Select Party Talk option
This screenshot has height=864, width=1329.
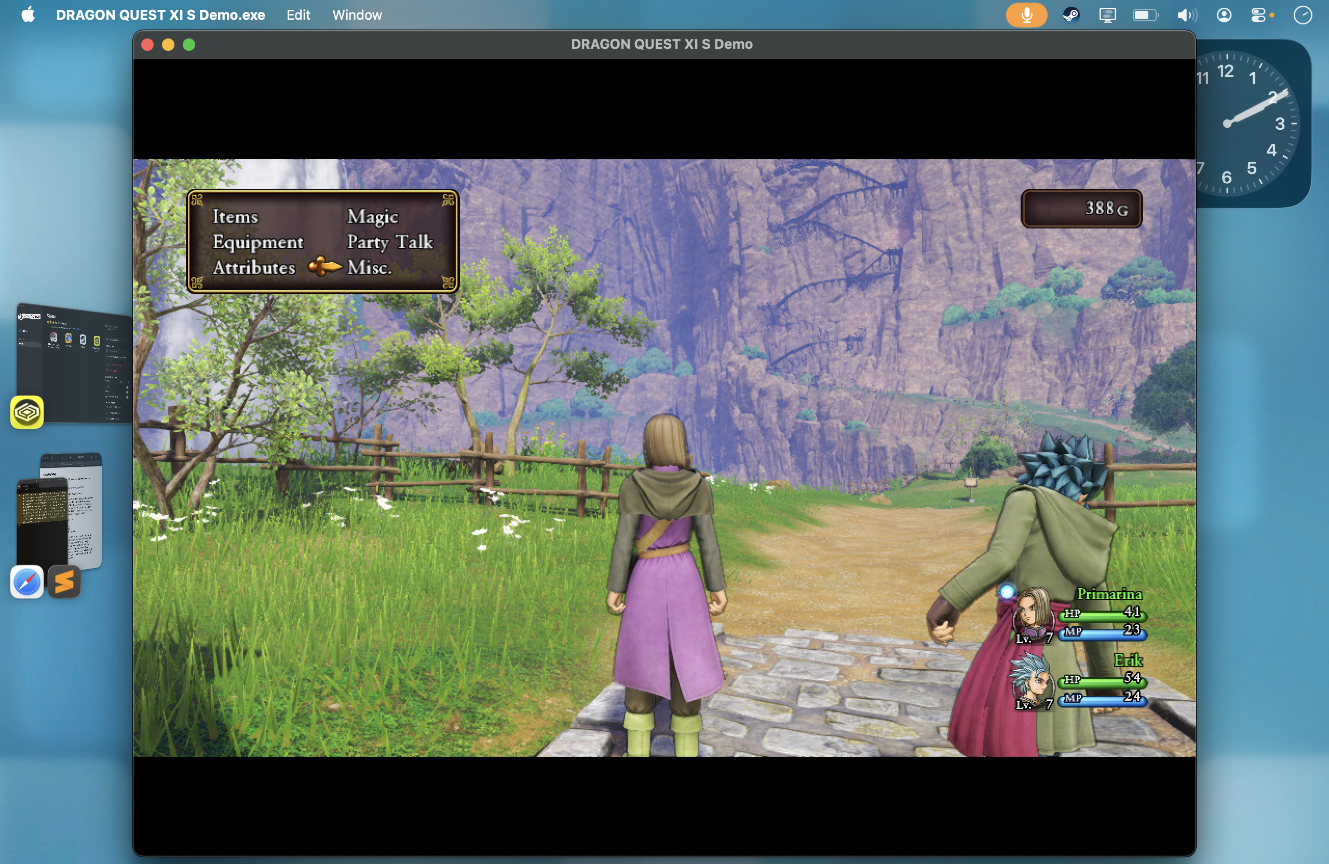389,242
